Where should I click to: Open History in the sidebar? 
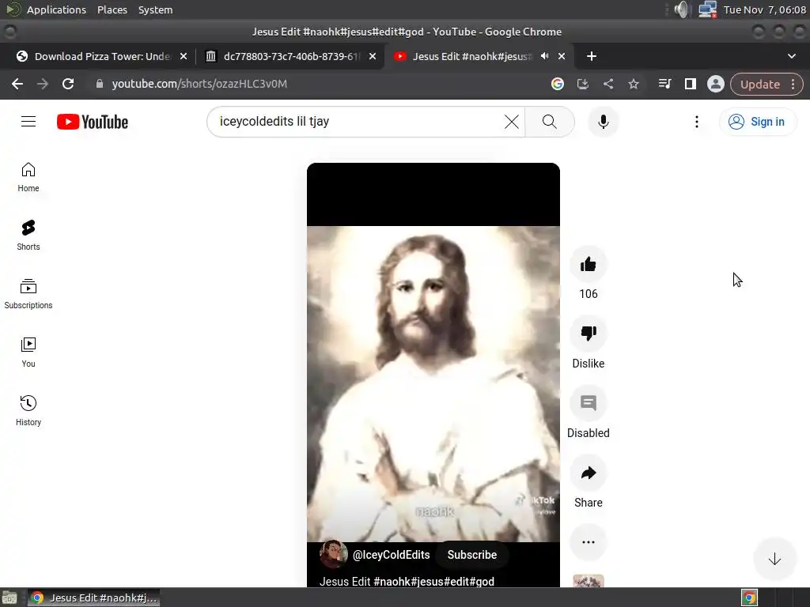[x=28, y=410]
